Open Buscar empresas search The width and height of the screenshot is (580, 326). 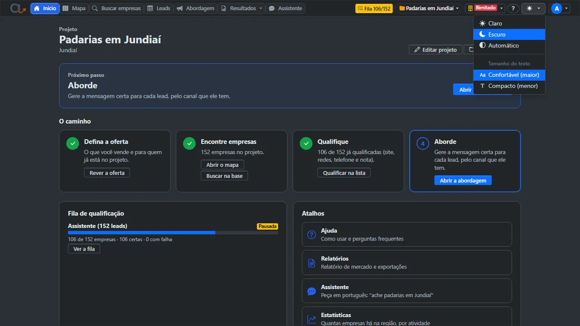pos(116,8)
